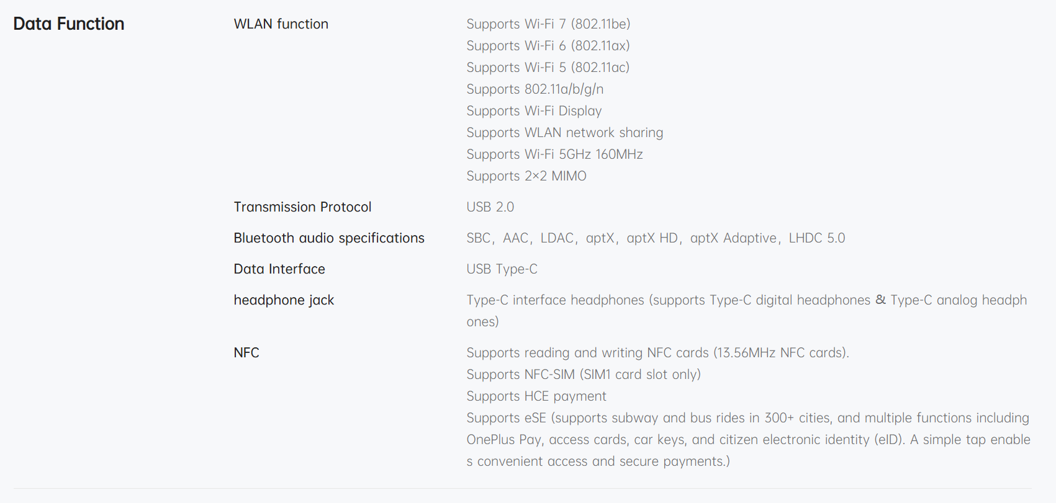Click the Supports 802.11a/b/g/n text
1056x503 pixels.
click(x=535, y=89)
